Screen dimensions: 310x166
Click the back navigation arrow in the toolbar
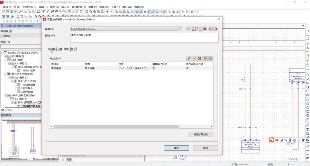pos(107,12)
